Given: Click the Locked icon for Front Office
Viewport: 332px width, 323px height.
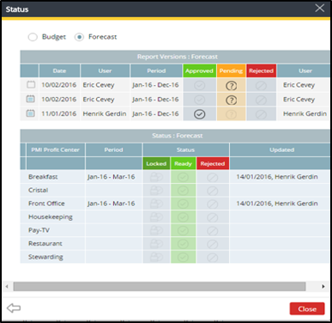Looking at the screenshot, I should pos(156,204).
